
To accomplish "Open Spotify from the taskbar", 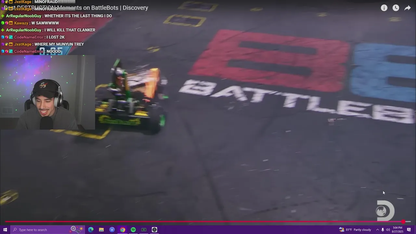I will coord(133,230).
